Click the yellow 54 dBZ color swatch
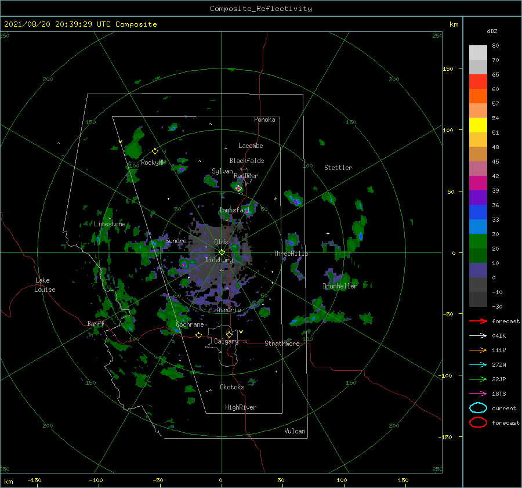Image resolution: width=522 pixels, height=488 pixels. point(478,125)
